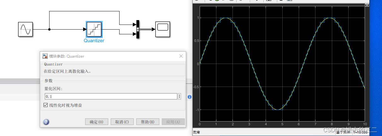Viewport: 382px width, 136px height.
Task: Click the signal branch point after Sine Wave
Action: click(49, 29)
